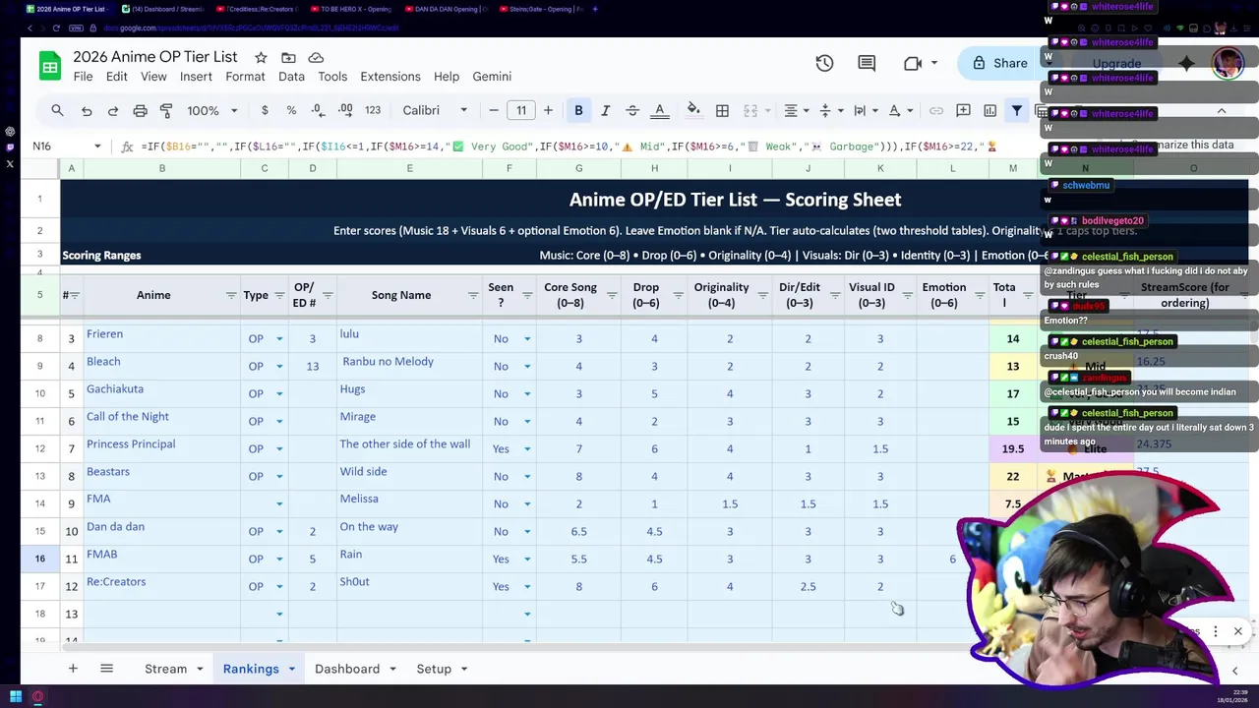Open the zoom 100% dropdown
Viewport: 1259px width, 708px height.
pos(212,110)
